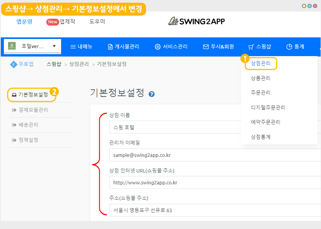321x229 pixels.
Task: Click the 상점 이름 input field
Action: (x=214, y=127)
